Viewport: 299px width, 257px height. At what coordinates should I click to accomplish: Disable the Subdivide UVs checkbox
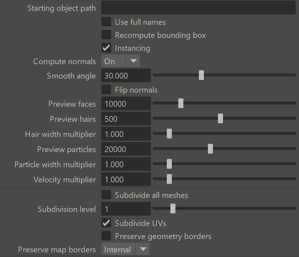(x=106, y=223)
